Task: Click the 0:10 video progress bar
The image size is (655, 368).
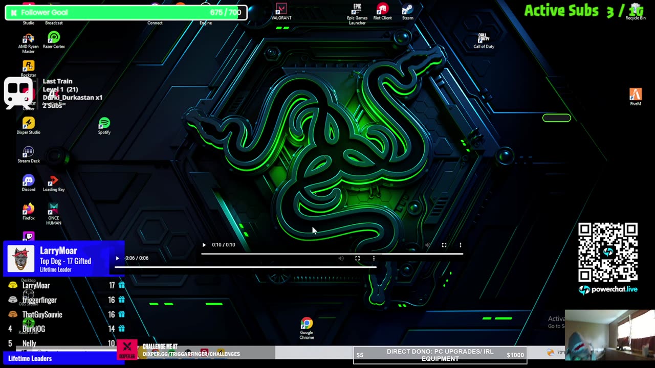Action: (332, 254)
